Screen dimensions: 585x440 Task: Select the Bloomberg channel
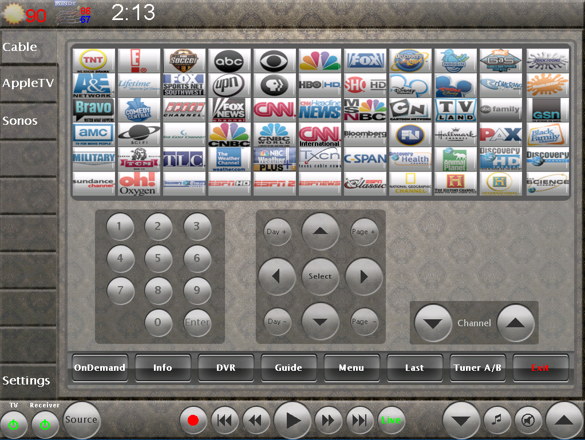pos(365,134)
